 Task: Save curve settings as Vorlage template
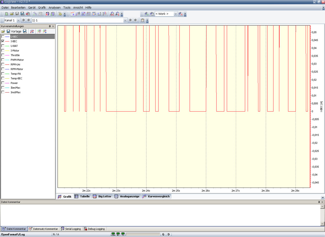[x=14, y=31]
